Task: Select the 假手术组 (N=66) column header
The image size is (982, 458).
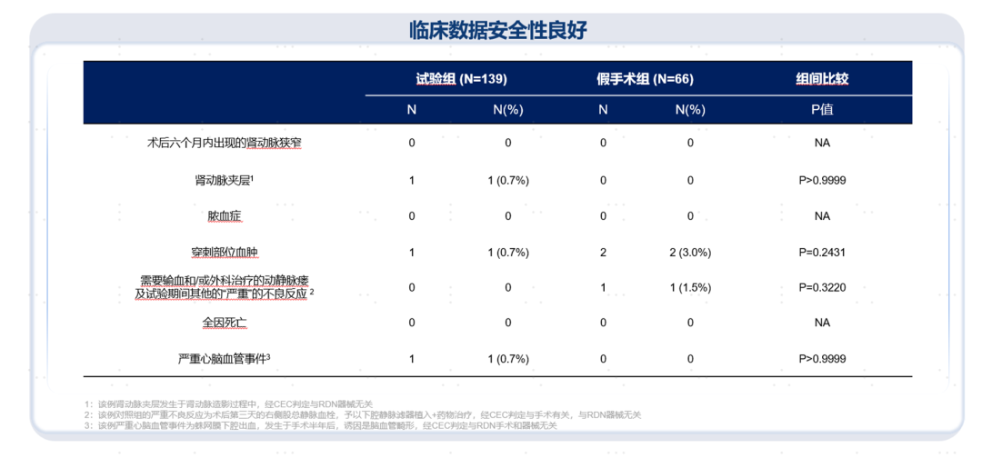Action: click(x=645, y=79)
